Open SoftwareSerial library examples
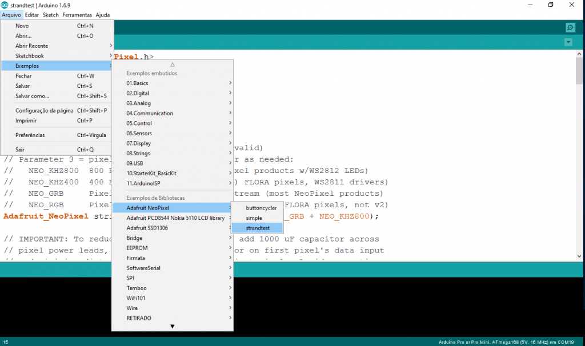Image resolution: width=585 pixels, height=346 pixels. [x=173, y=268]
